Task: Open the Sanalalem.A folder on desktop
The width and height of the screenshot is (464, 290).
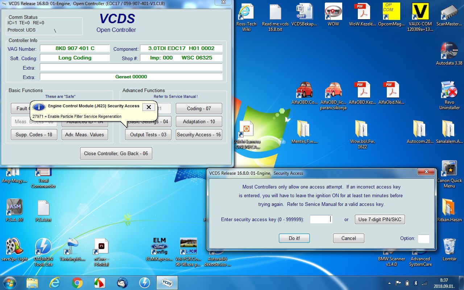Action: pos(449,132)
